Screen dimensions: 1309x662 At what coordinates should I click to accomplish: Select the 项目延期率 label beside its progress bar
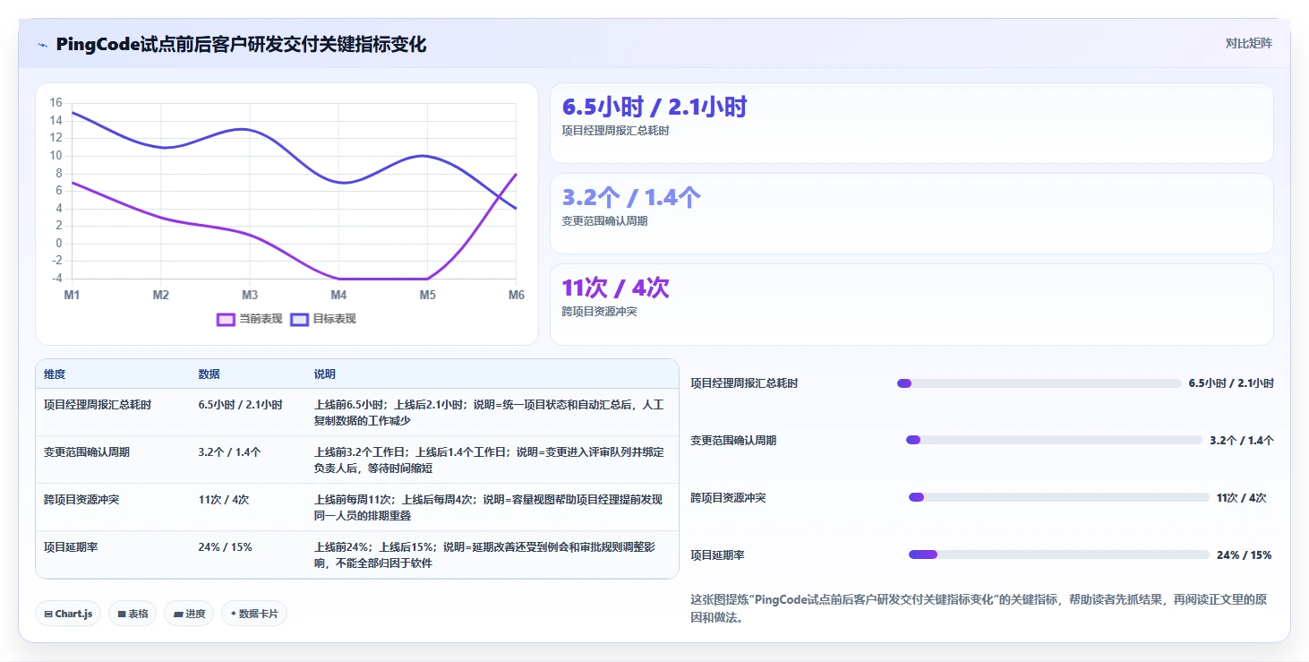[x=717, y=555]
